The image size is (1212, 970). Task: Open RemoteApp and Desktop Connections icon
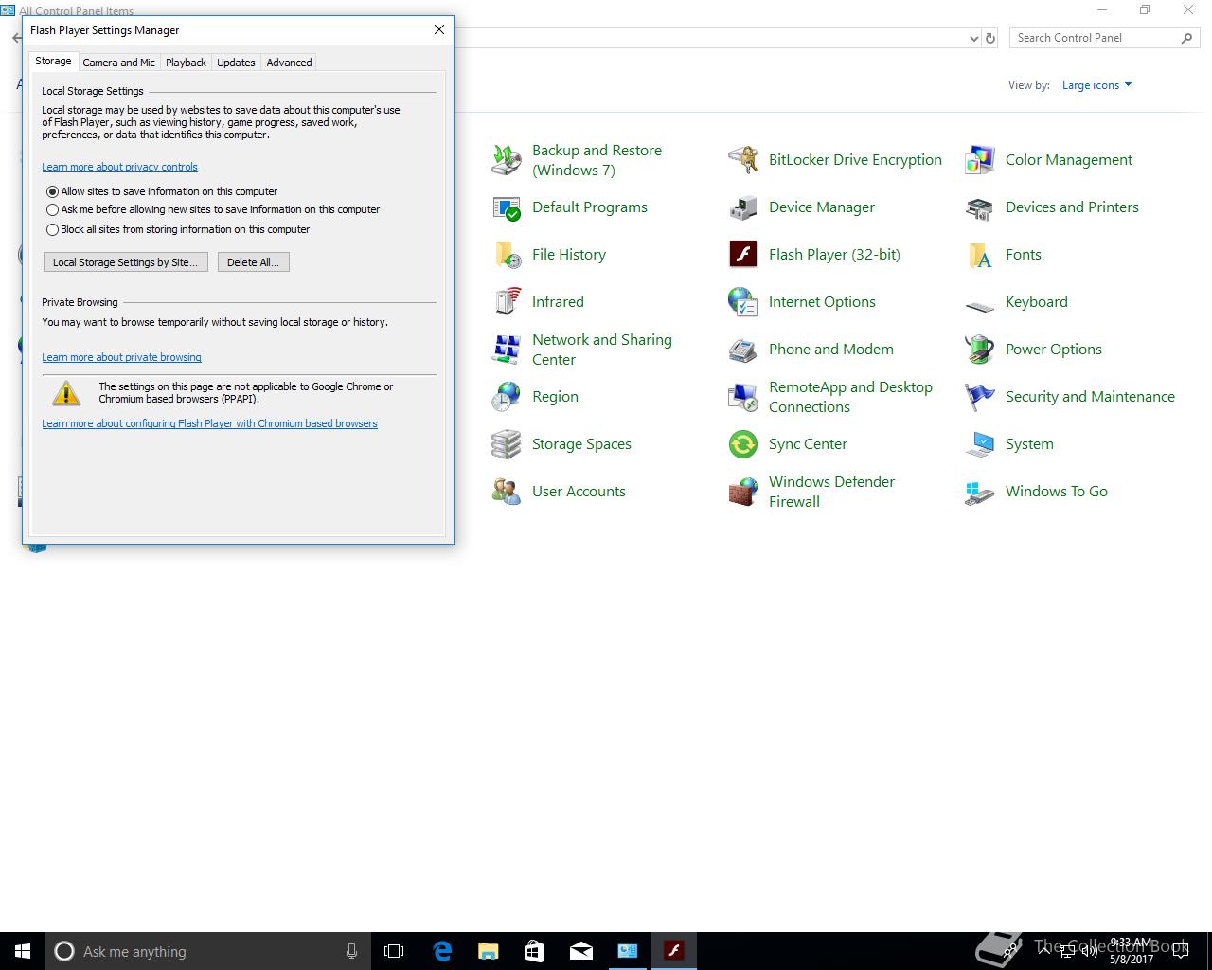pyautogui.click(x=743, y=397)
